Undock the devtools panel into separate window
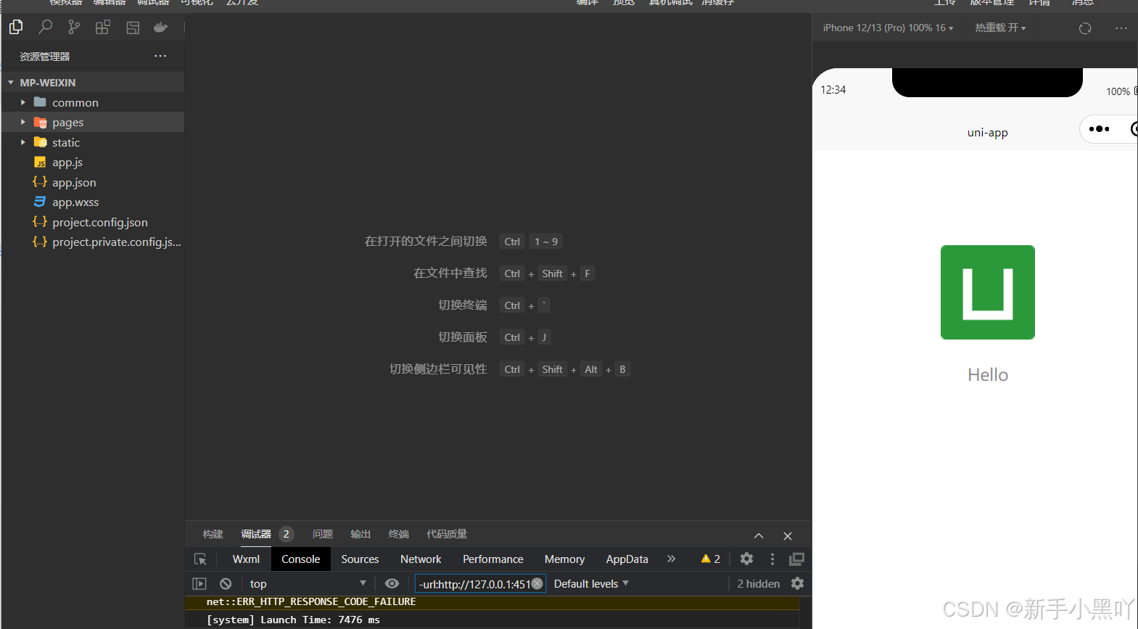The height and width of the screenshot is (629, 1138). pyautogui.click(x=797, y=559)
